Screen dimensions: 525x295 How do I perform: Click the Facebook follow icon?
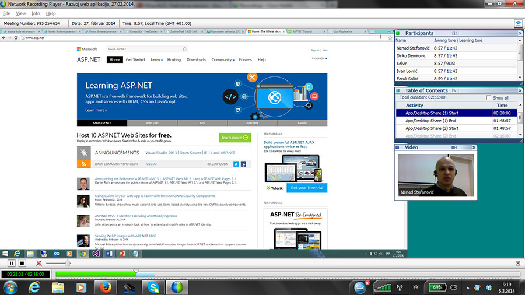click(243, 164)
